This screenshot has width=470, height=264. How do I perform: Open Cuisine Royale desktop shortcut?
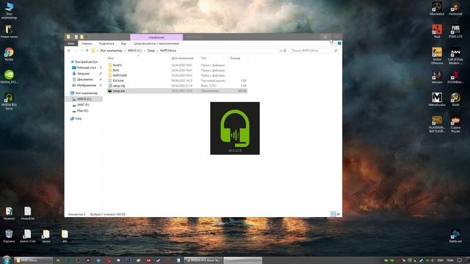(455, 125)
